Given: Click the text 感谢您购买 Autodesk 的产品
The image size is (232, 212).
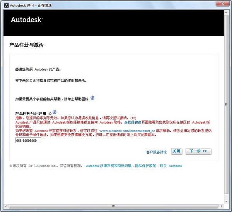Looking at the screenshot, I should click(x=38, y=69).
